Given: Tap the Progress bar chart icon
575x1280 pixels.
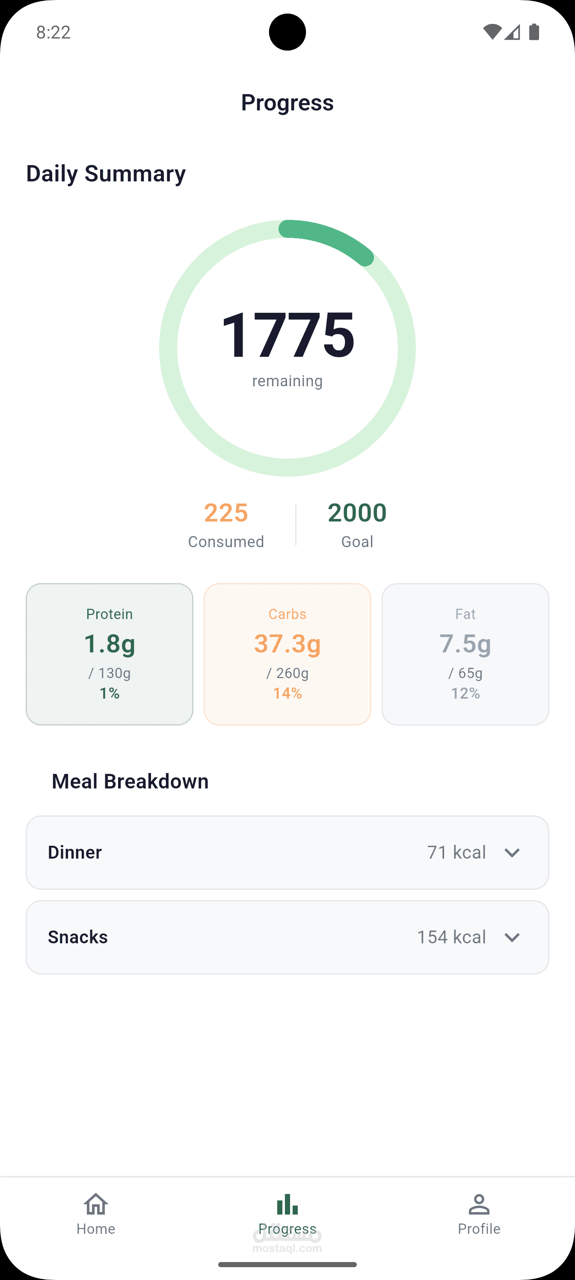Looking at the screenshot, I should coord(287,1204).
